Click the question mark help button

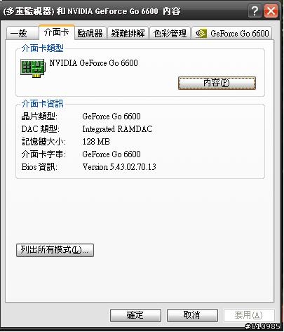pos(255,11)
